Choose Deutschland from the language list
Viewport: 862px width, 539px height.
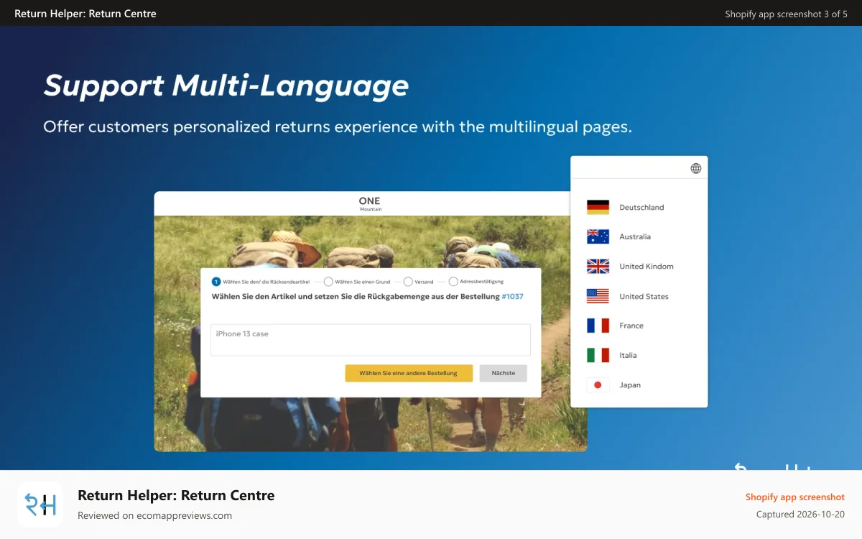tap(641, 207)
